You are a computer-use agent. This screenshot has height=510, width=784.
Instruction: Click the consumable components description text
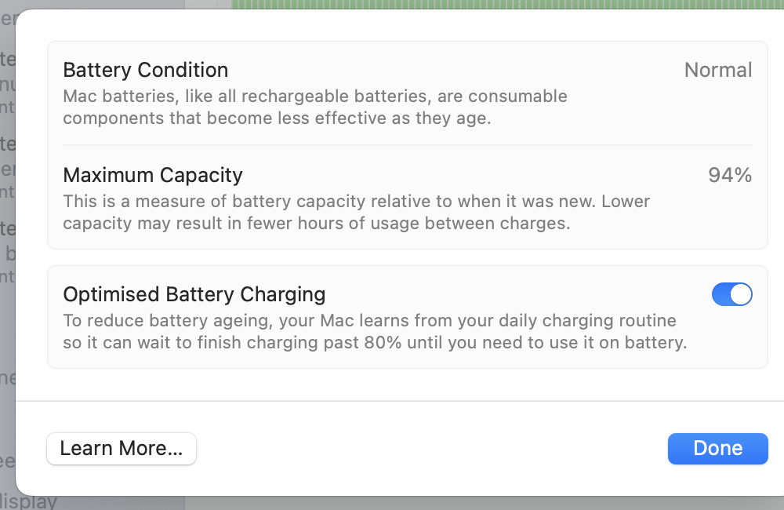(x=314, y=107)
